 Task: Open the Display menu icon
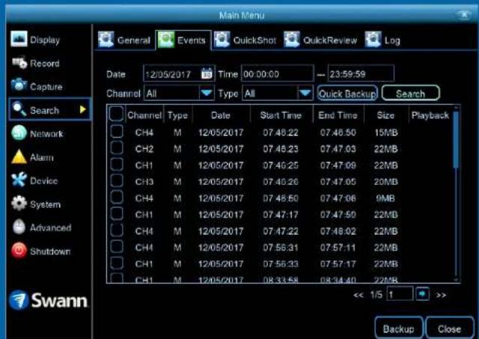point(19,39)
